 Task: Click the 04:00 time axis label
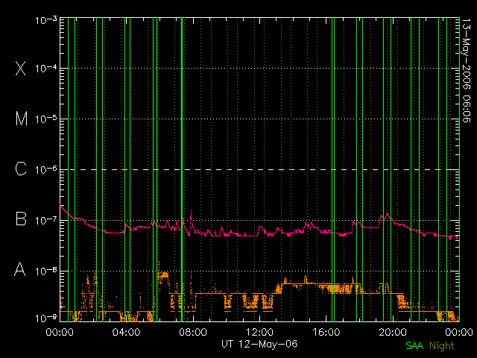(x=126, y=332)
